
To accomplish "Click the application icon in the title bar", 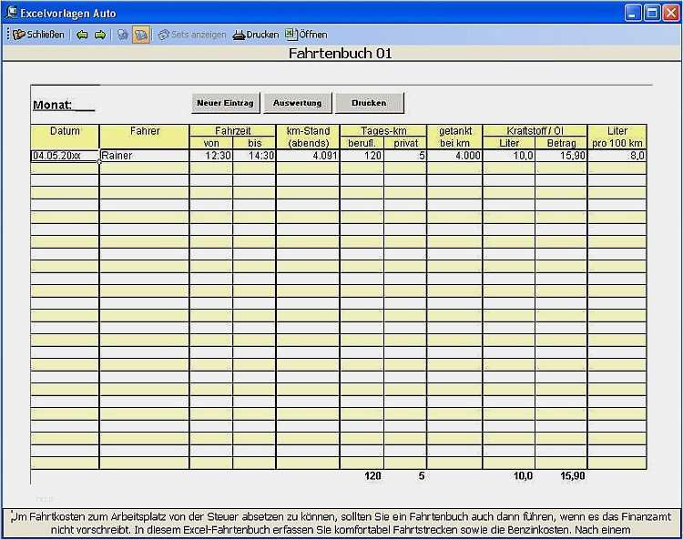I will coord(12,13).
